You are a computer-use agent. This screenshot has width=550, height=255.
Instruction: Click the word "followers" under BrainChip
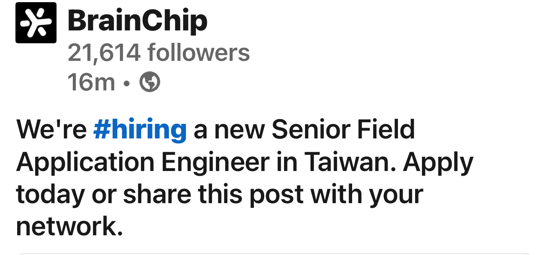tap(198, 53)
